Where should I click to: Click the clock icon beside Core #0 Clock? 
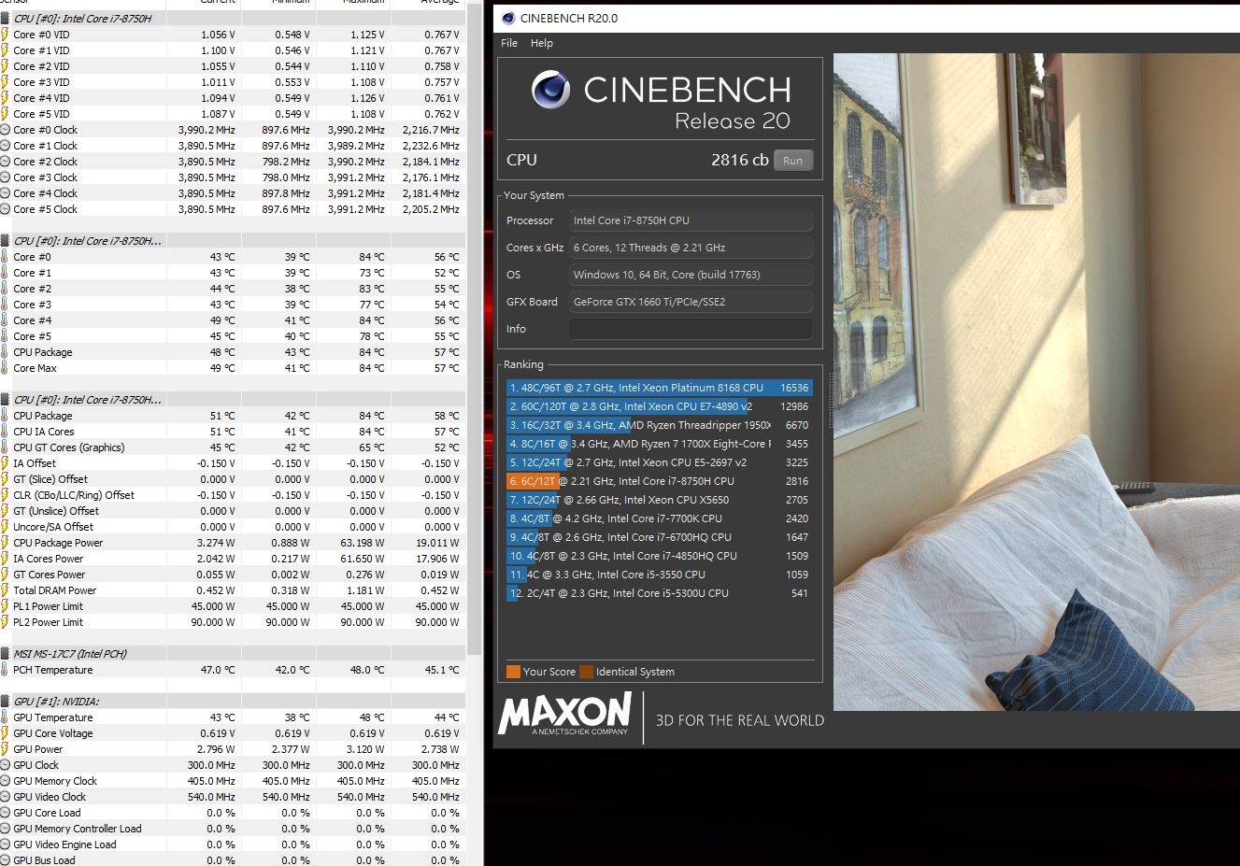click(x=5, y=130)
